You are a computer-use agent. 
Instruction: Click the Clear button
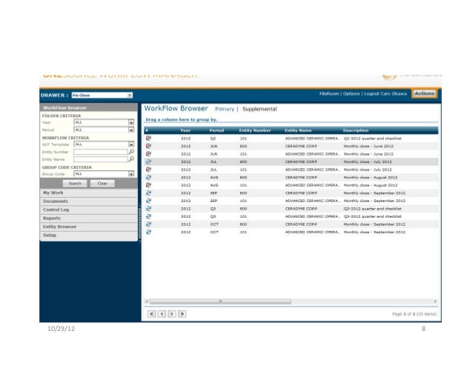click(102, 184)
